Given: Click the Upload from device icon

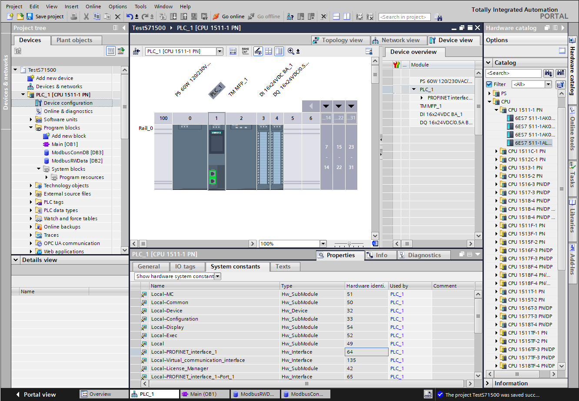Looking at the screenshot, I should (183, 17).
